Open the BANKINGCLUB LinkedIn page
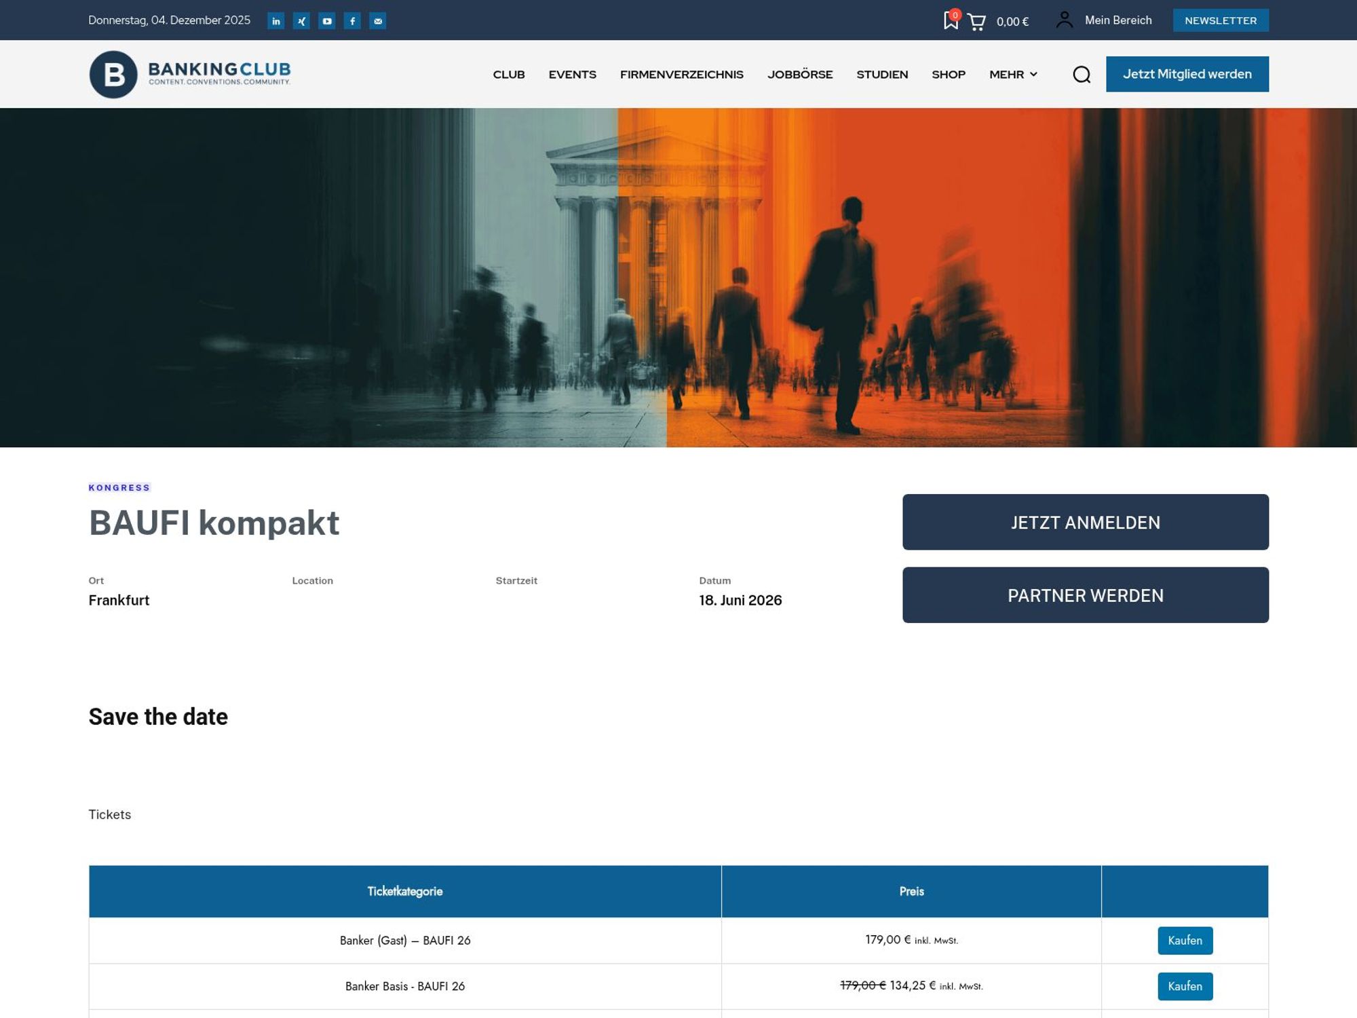 275,21
